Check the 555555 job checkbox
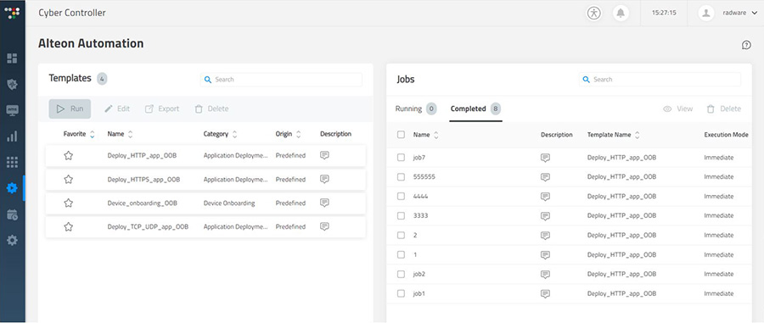 (401, 177)
